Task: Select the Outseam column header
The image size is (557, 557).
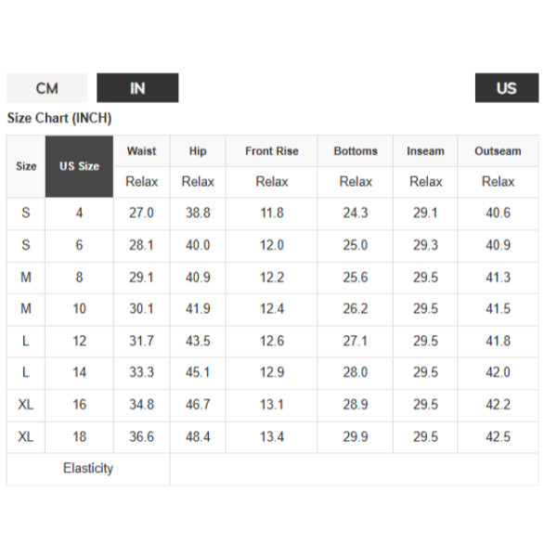Action: pos(498,151)
